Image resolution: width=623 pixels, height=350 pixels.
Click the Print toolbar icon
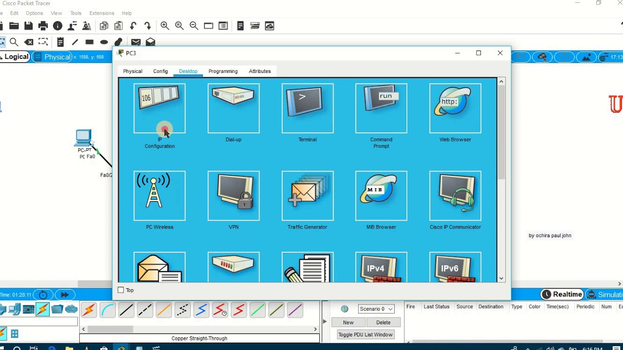pos(43,26)
